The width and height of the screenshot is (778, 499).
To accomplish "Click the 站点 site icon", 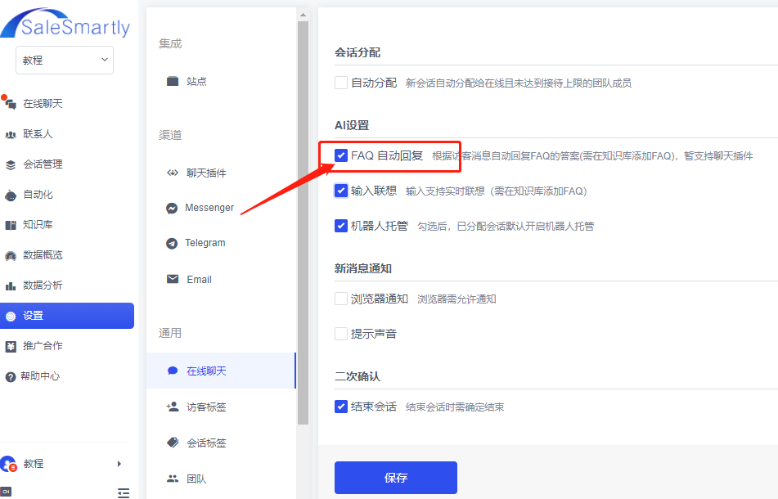I will pos(172,81).
